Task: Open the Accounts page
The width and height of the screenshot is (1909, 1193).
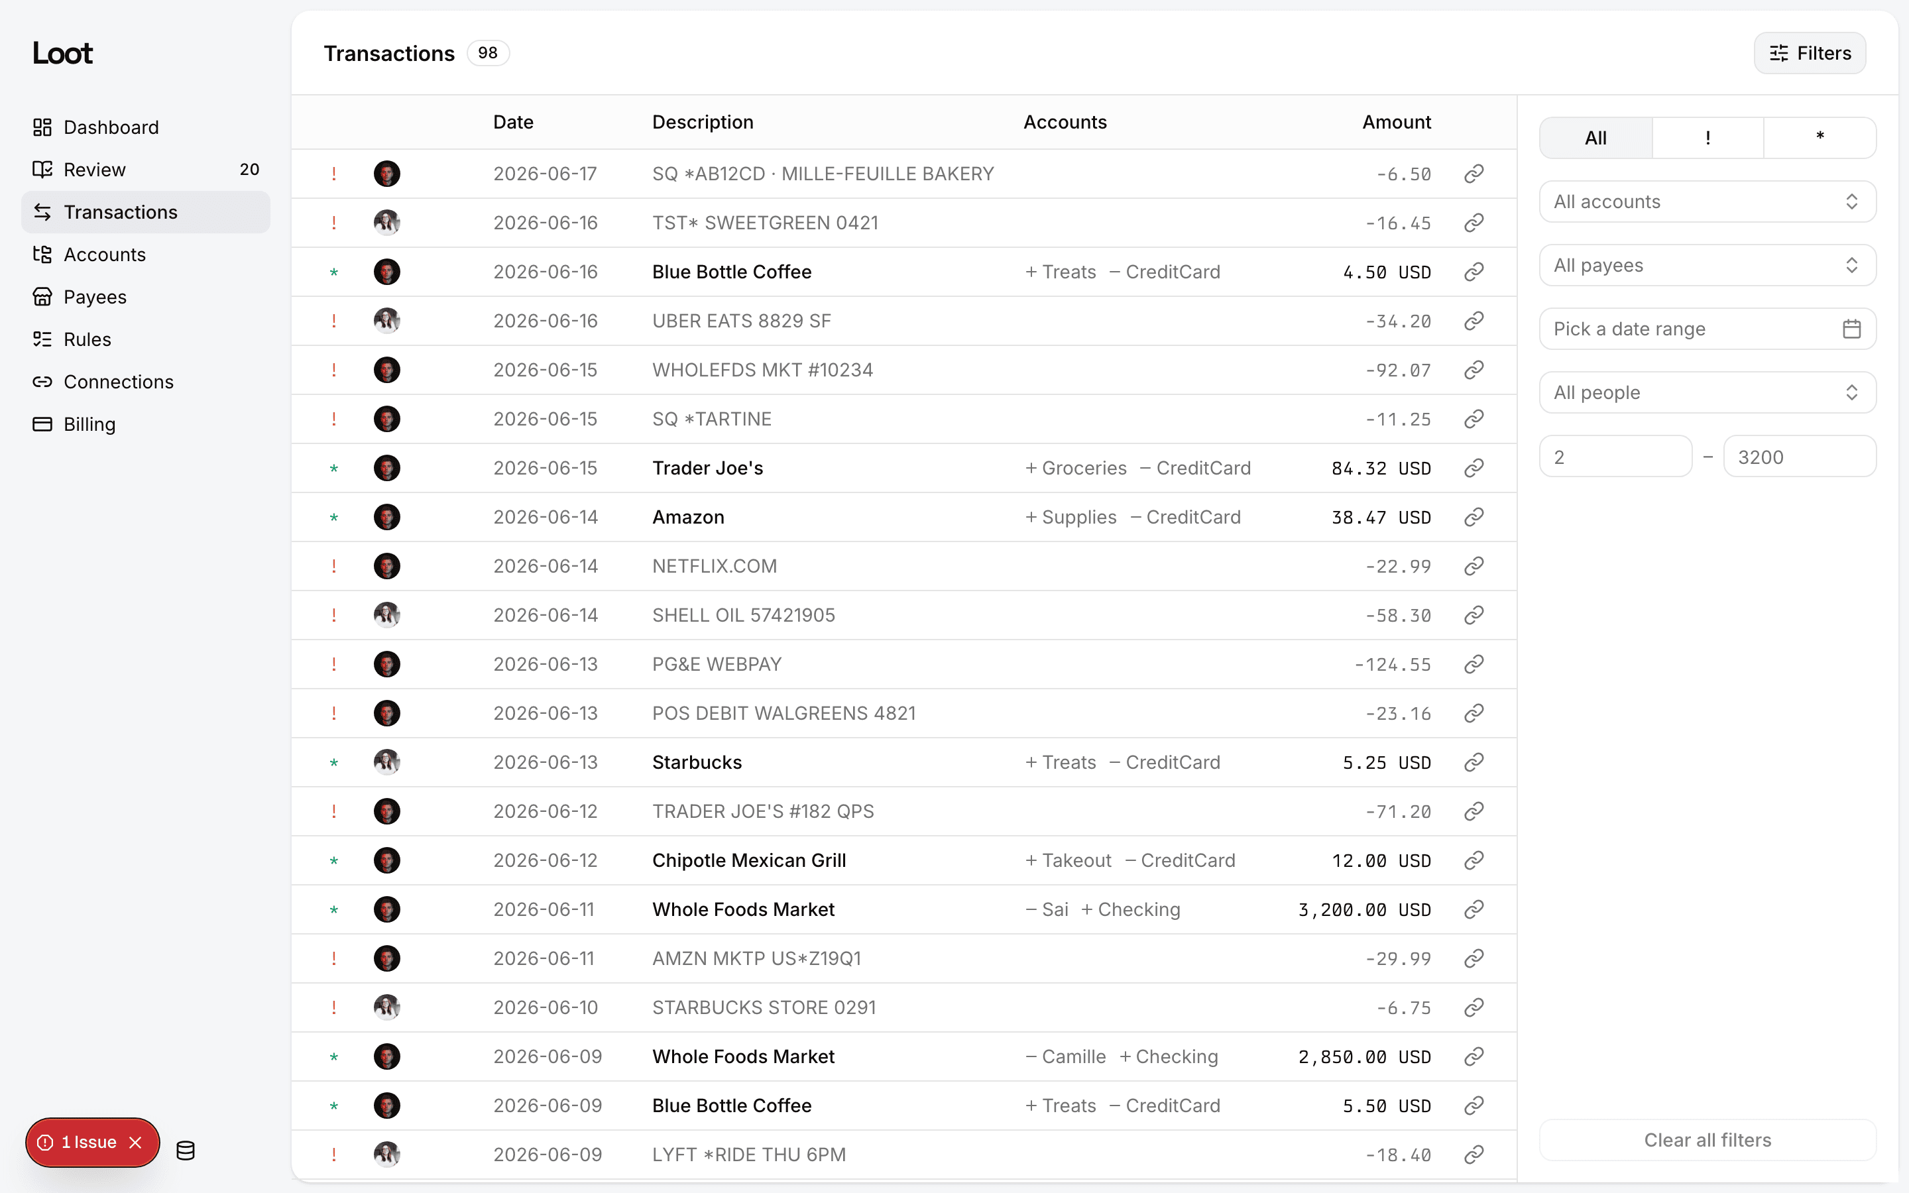Action: coord(145,255)
